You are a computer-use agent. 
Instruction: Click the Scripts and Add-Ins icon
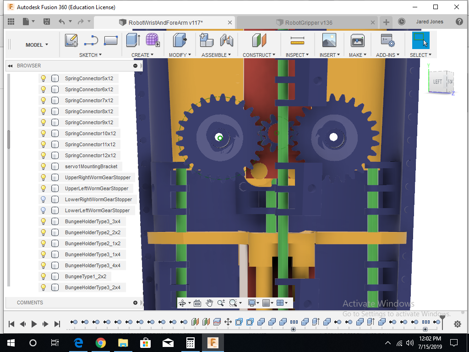[x=387, y=40]
